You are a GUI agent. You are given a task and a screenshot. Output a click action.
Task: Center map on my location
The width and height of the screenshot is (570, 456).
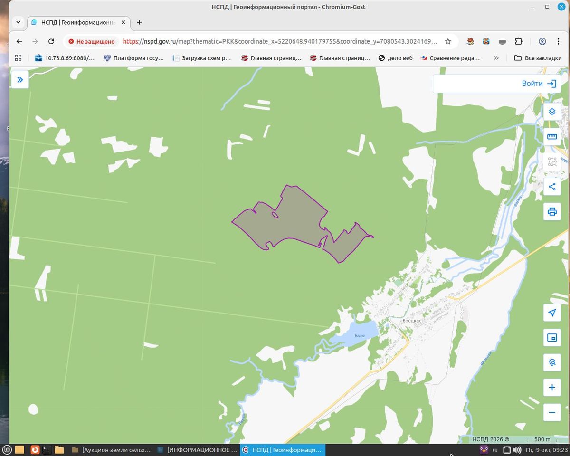pyautogui.click(x=552, y=313)
